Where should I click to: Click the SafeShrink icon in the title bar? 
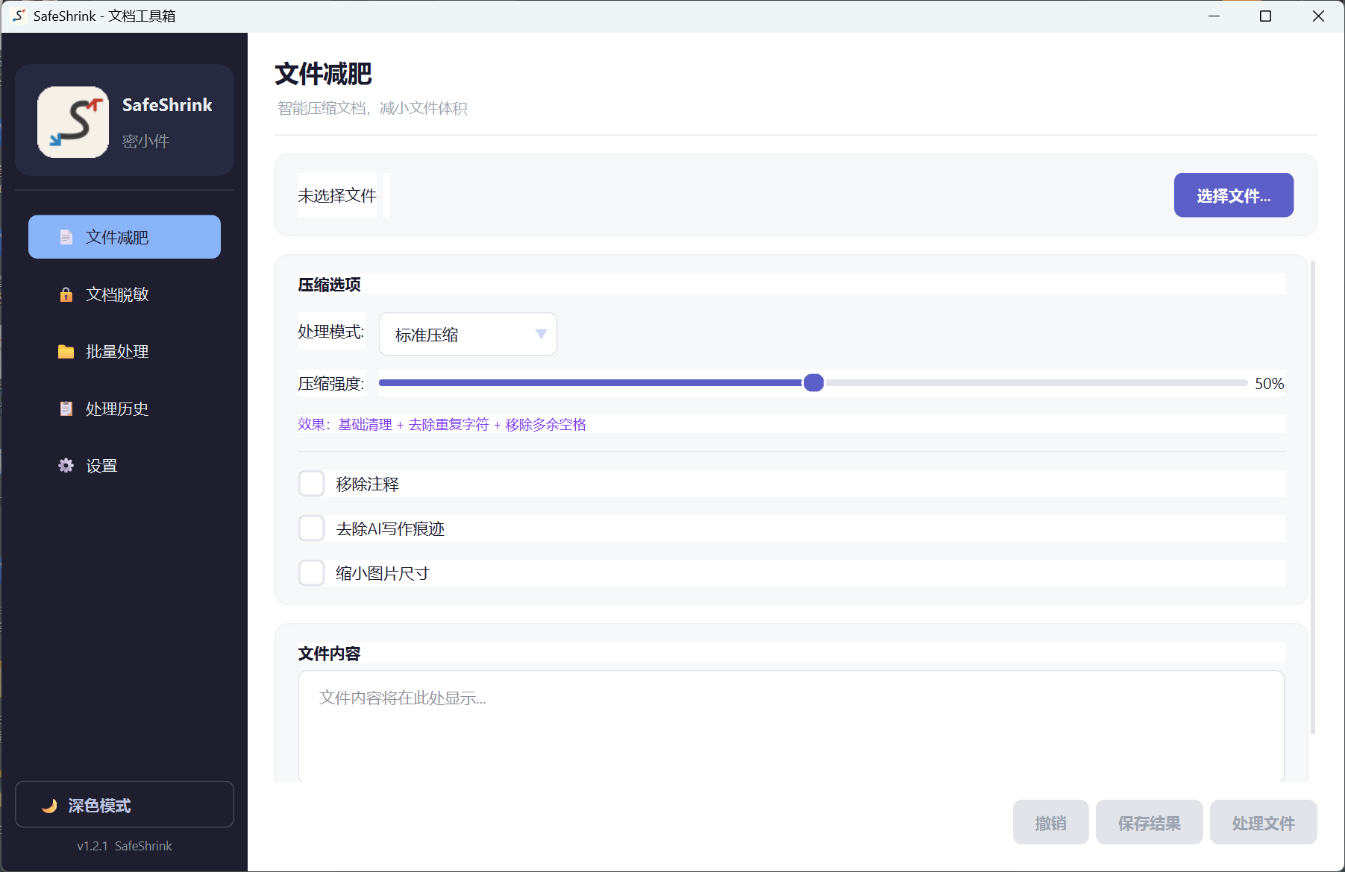pos(19,16)
